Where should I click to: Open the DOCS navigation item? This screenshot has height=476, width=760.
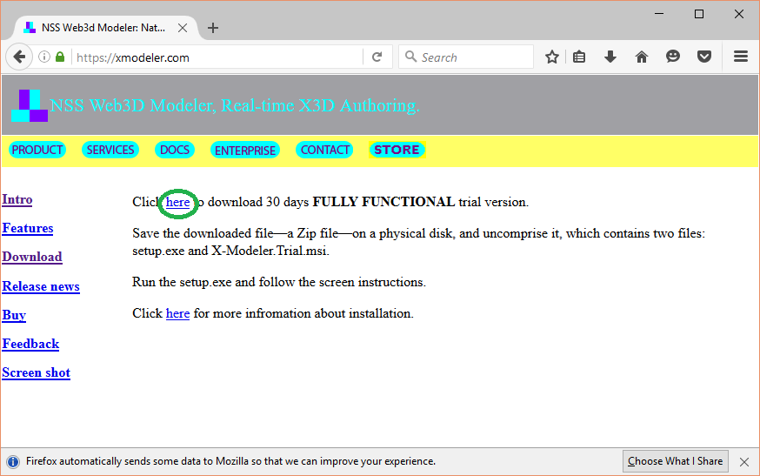pyautogui.click(x=175, y=150)
